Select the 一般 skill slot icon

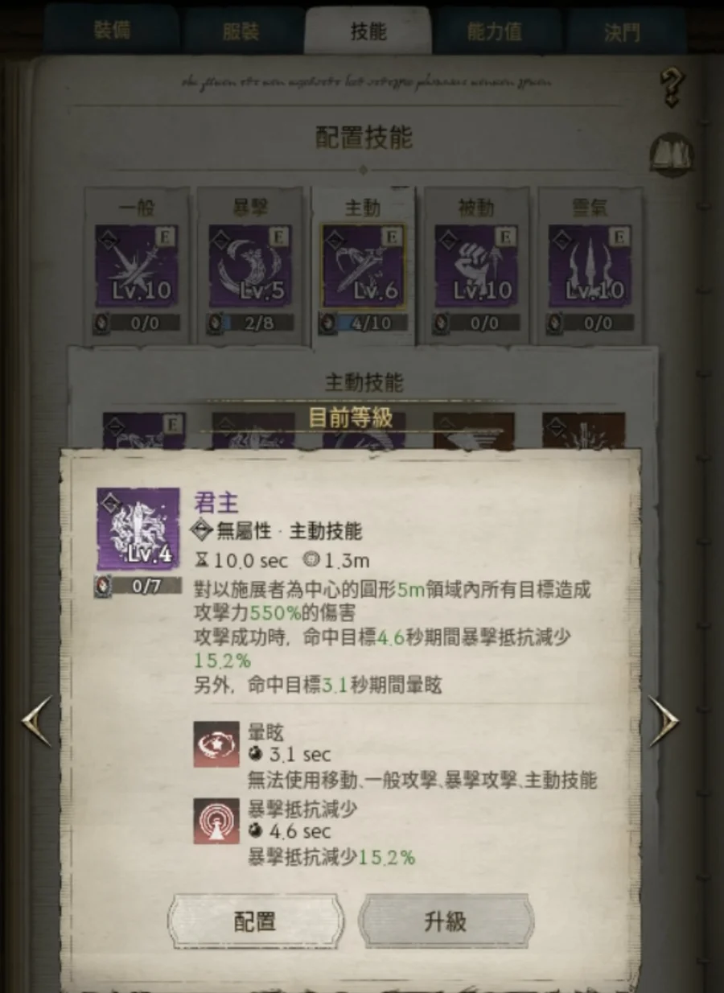pos(137,266)
